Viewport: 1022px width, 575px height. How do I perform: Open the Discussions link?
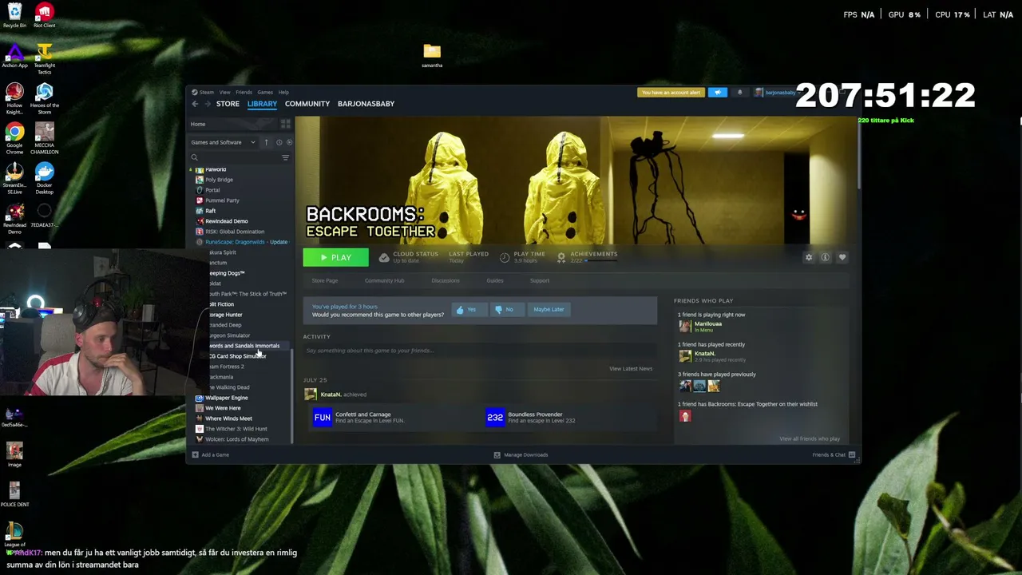click(446, 280)
